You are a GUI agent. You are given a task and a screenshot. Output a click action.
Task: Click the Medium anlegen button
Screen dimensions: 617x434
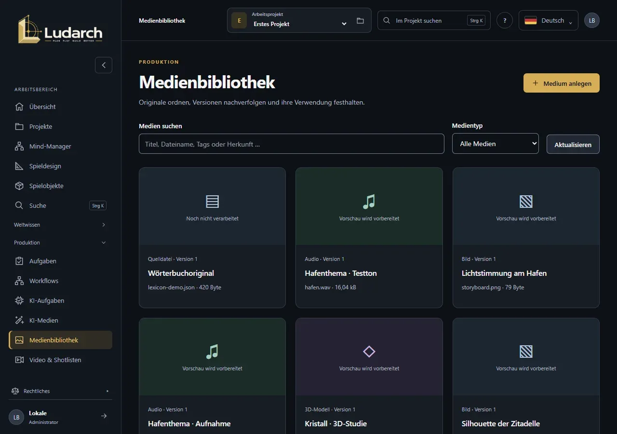(562, 83)
